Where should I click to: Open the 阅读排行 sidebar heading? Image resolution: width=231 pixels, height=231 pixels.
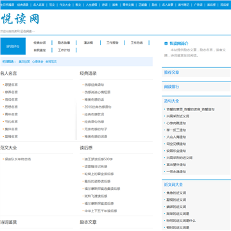(x=171, y=87)
